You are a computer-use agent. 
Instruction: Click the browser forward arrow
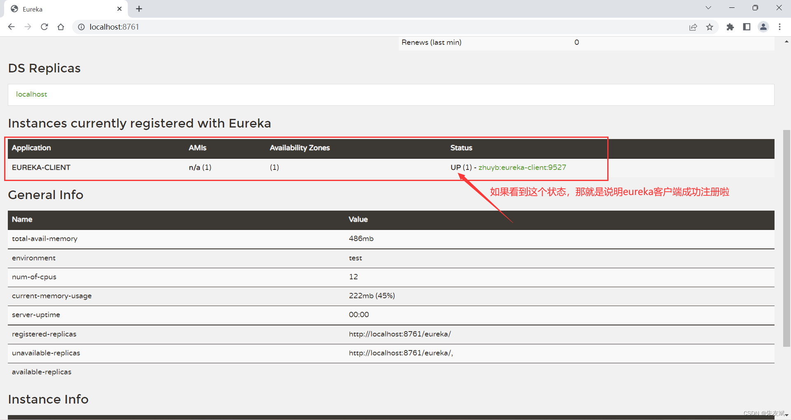(28, 27)
